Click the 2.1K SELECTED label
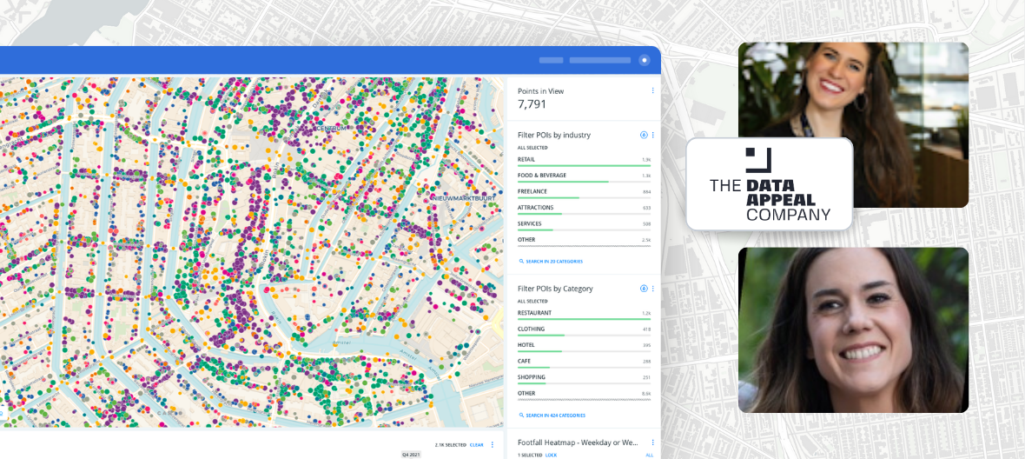This screenshot has width=1025, height=459. (x=451, y=444)
